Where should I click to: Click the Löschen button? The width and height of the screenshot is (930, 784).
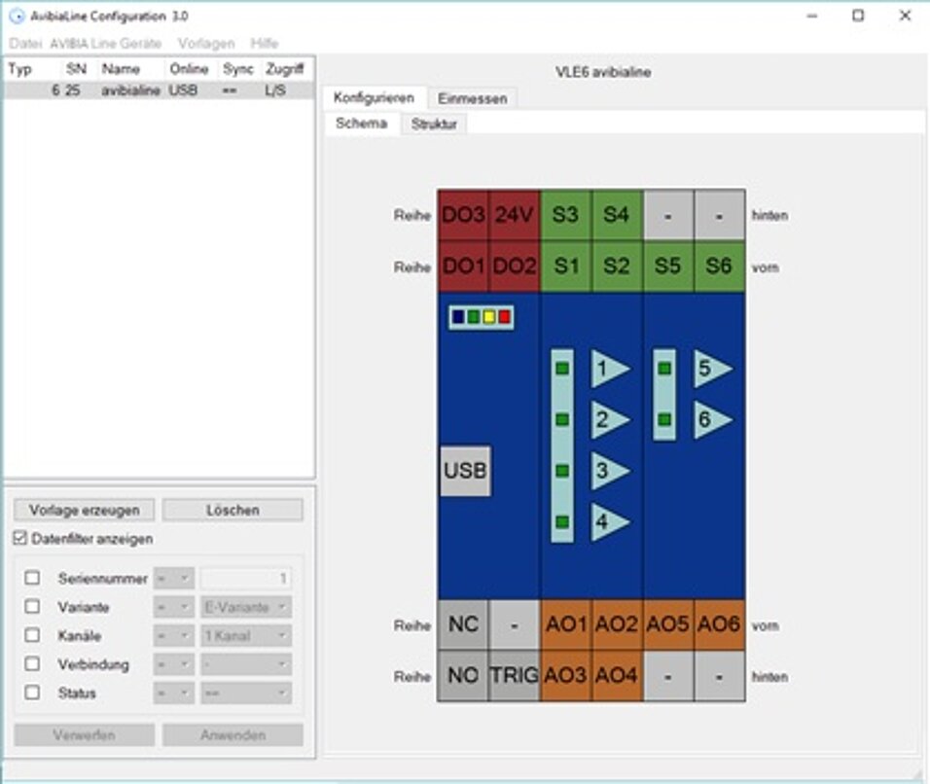coord(233,510)
